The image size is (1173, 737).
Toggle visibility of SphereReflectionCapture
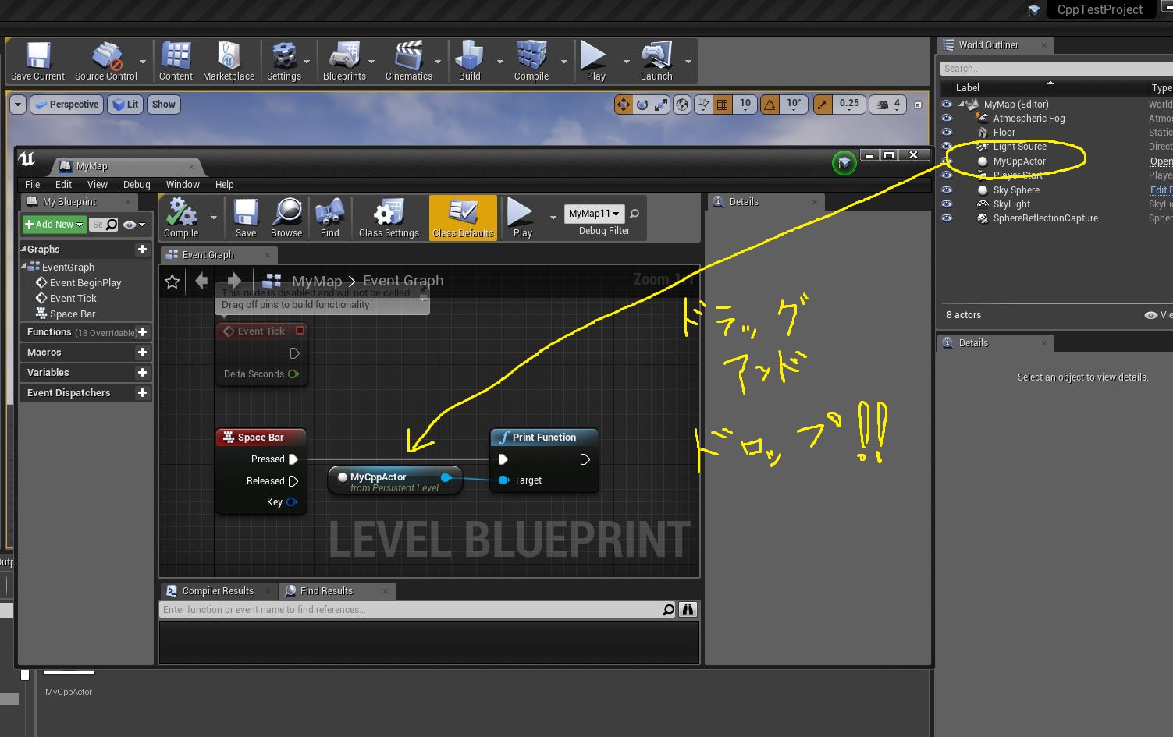point(947,218)
